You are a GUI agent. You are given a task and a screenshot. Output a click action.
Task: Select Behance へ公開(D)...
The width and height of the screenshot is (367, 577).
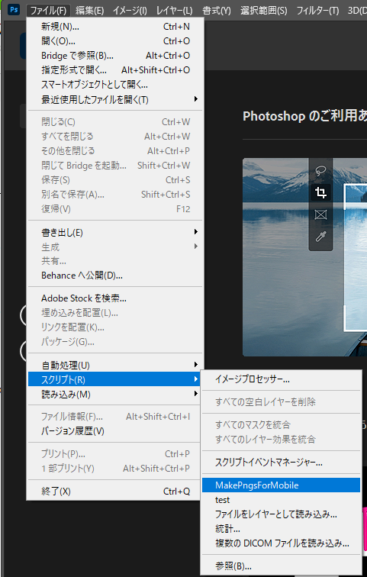[115, 276]
